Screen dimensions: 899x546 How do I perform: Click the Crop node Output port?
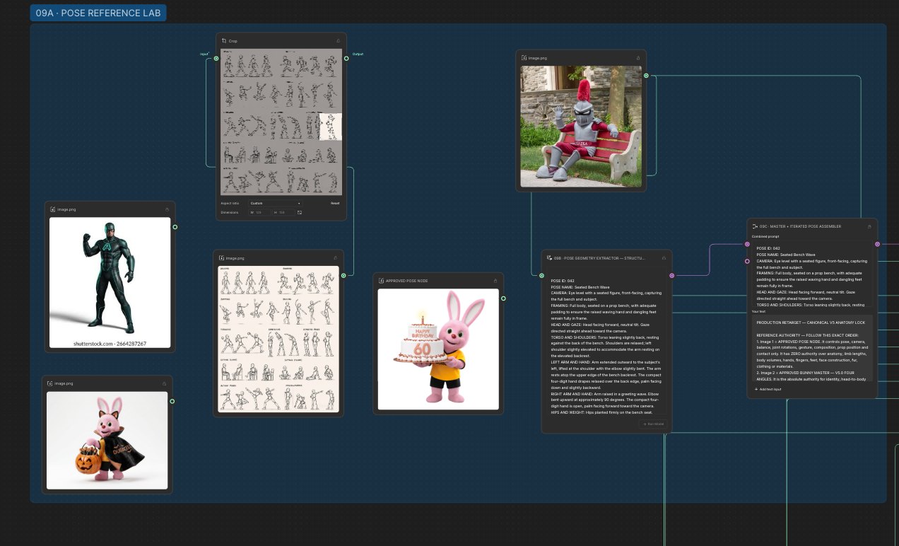346,59
